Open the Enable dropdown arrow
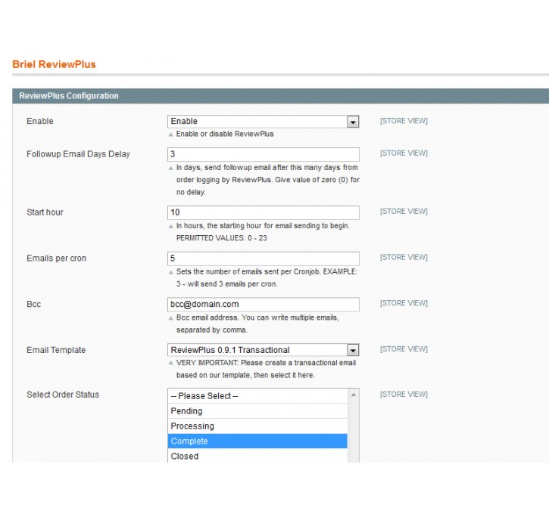Image resolution: width=549 pixels, height=514 pixels. 353,122
